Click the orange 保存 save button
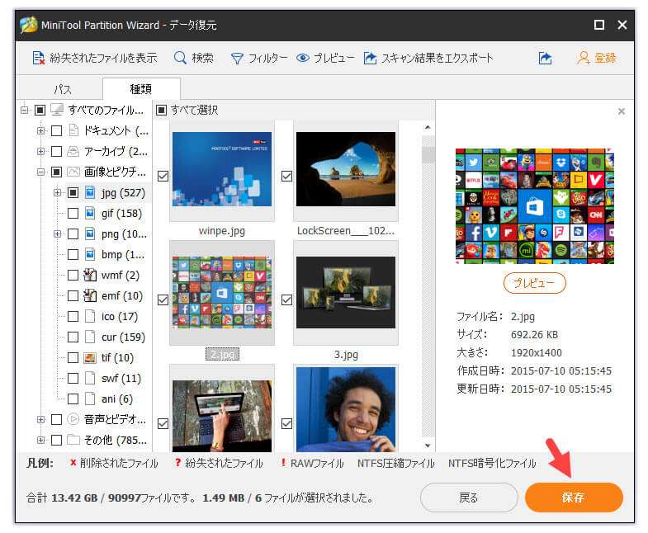The height and width of the screenshot is (533, 648). point(574,498)
